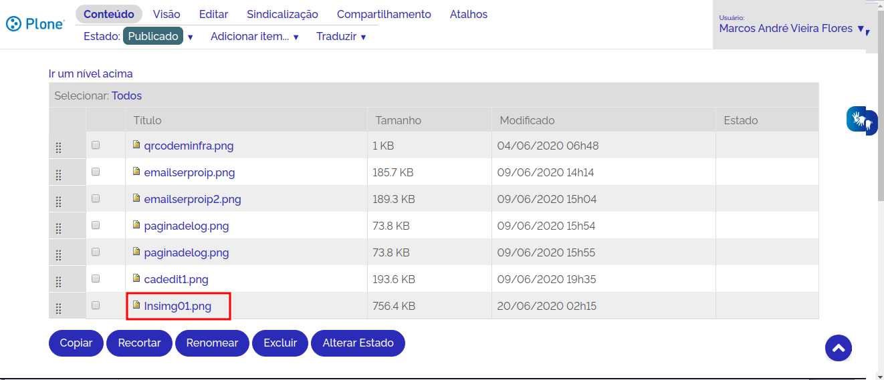Open the Compartilhamento tab
Screen dimensions: 884x380
384,14
